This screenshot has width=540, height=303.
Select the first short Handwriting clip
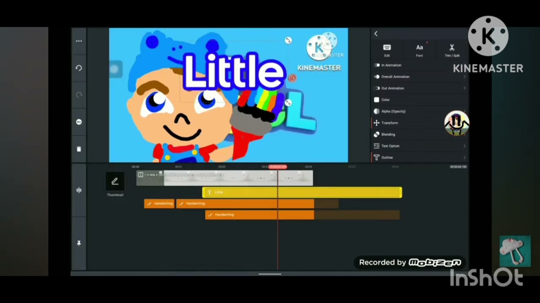click(159, 204)
